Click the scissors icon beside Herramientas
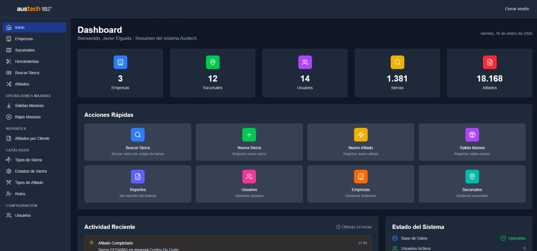 (9, 62)
